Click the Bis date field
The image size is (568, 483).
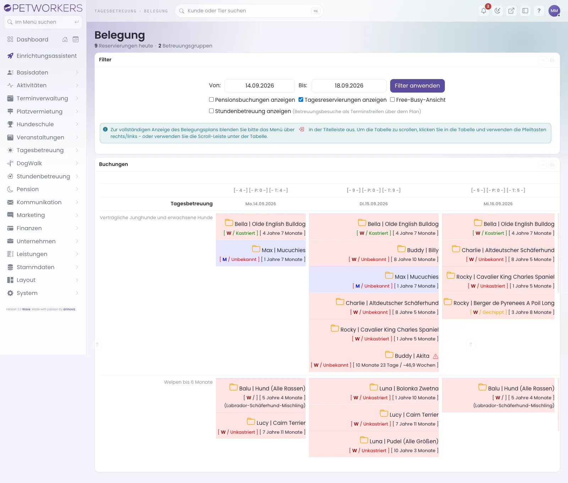tap(349, 85)
